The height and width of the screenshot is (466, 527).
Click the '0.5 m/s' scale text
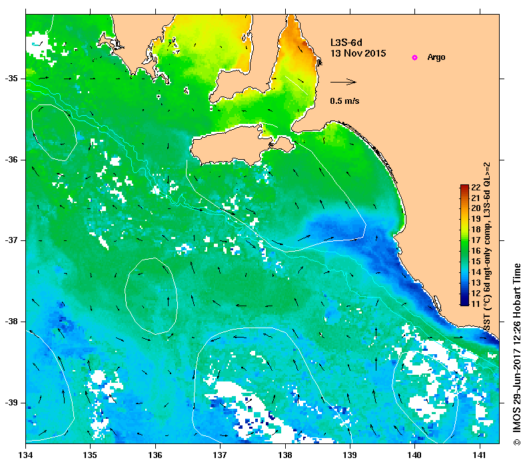(344, 101)
